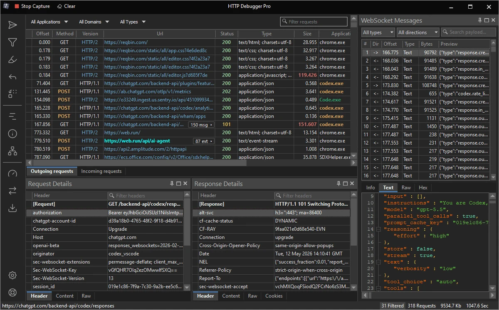Click the staggered lines sidebar icon

pos(12,116)
